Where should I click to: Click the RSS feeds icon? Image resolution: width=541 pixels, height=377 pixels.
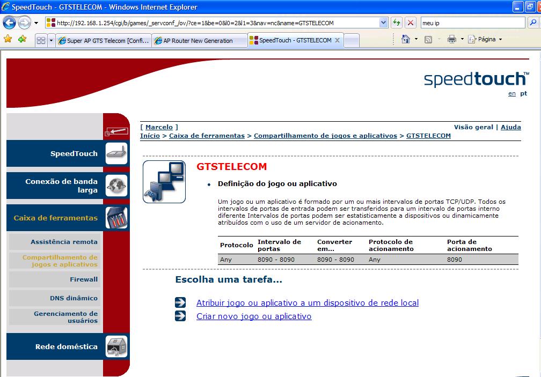pos(428,40)
